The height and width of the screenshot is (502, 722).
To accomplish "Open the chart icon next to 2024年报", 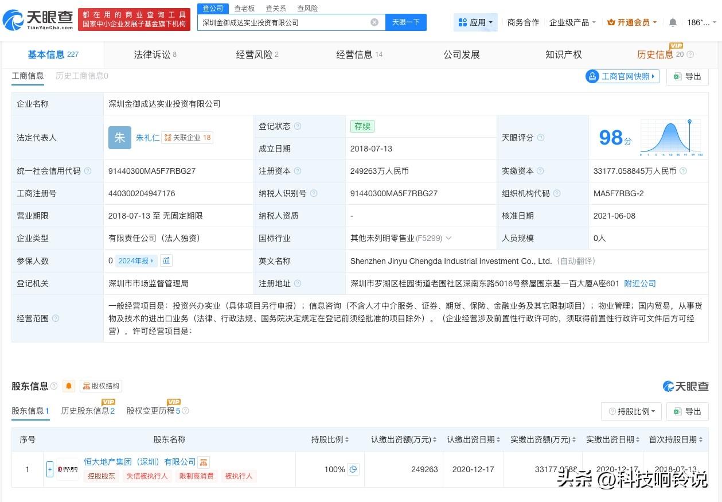I will tap(166, 260).
